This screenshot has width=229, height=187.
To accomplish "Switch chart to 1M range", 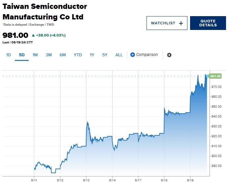I will 35,55.
